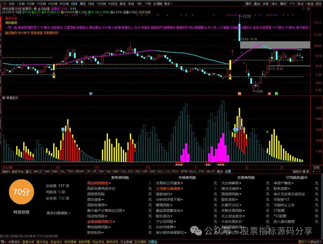Switch to the 1分钟 period
The width and height of the screenshot is (323, 244).
point(21,4)
